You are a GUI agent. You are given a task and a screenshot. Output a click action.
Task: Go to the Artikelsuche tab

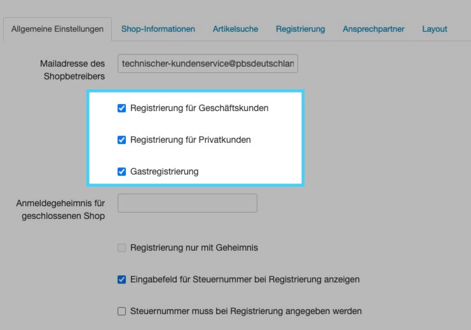pos(235,29)
